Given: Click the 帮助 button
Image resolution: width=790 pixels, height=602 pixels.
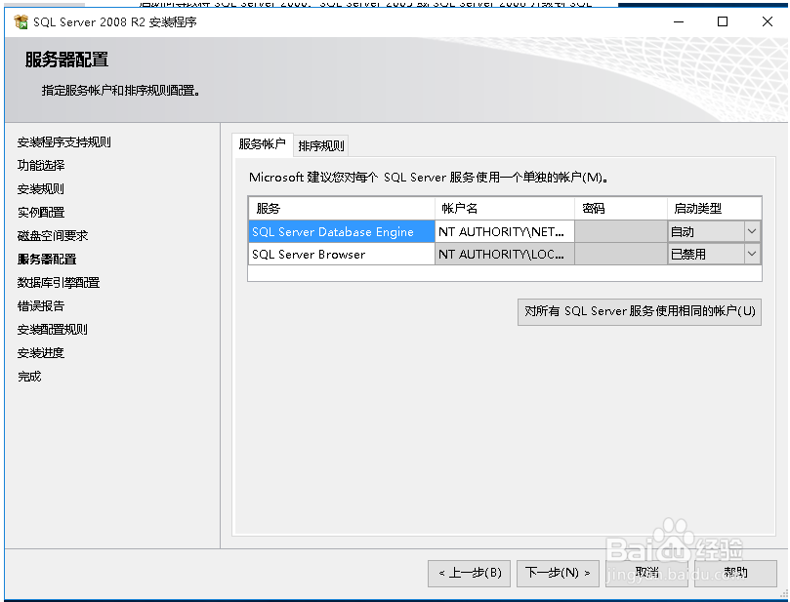Looking at the screenshot, I should [735, 574].
